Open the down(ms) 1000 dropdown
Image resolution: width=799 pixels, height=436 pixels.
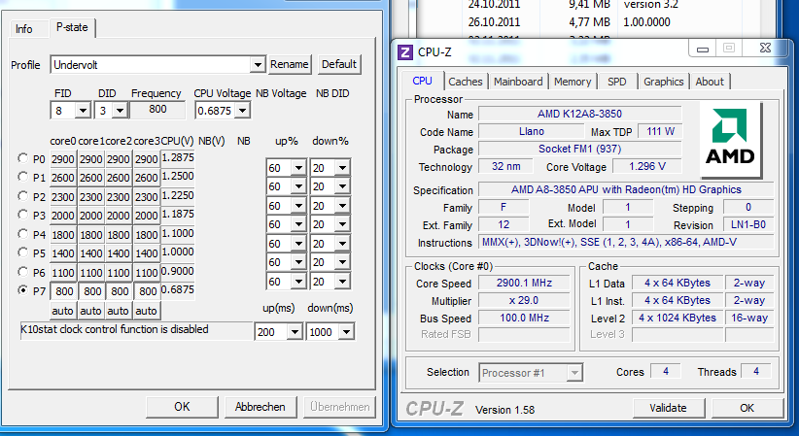[346, 332]
